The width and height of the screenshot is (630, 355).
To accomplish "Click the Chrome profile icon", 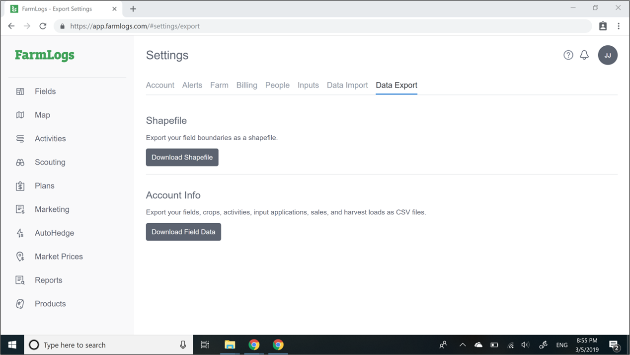I will (603, 26).
